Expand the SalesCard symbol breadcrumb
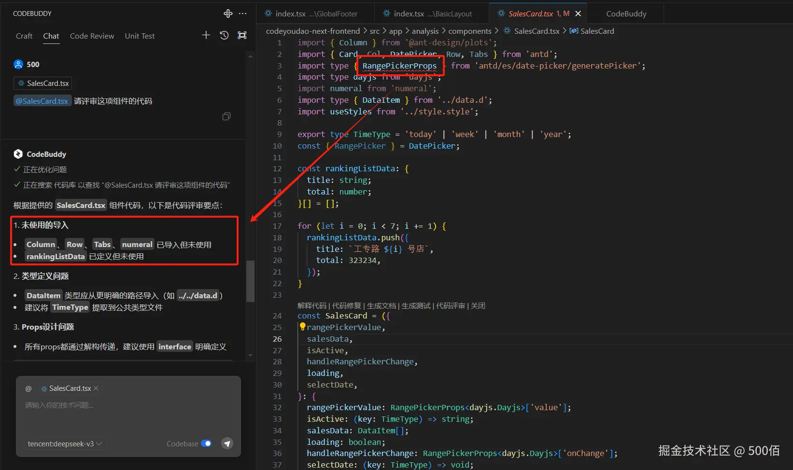 coord(596,31)
